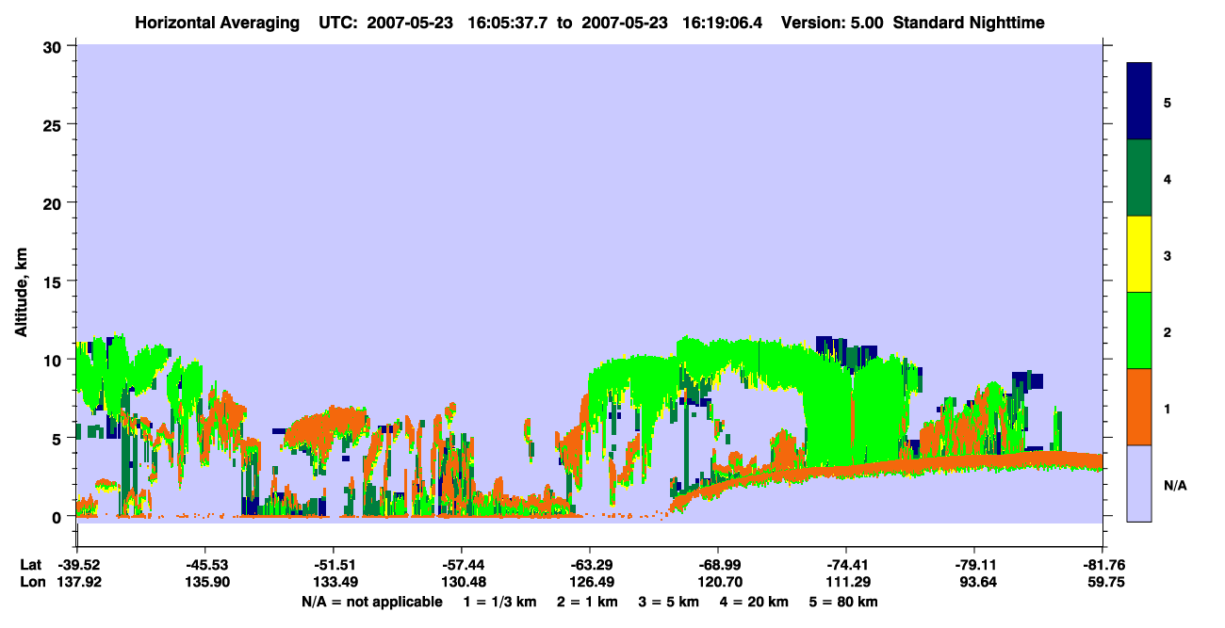
Task: Click the '1 = 1/3 km' caption
Action: (x=500, y=602)
